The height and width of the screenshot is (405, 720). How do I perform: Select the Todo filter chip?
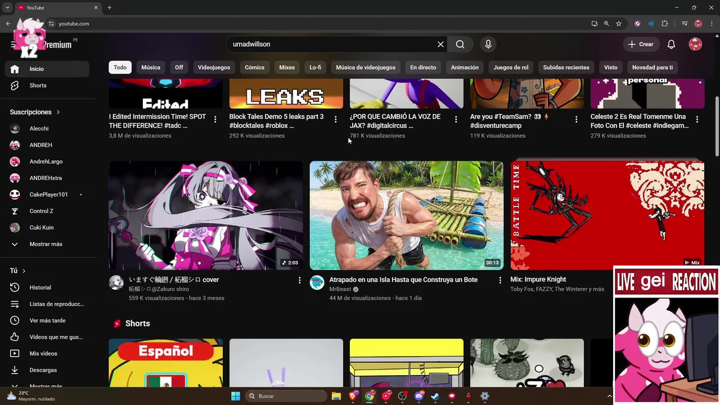click(120, 67)
